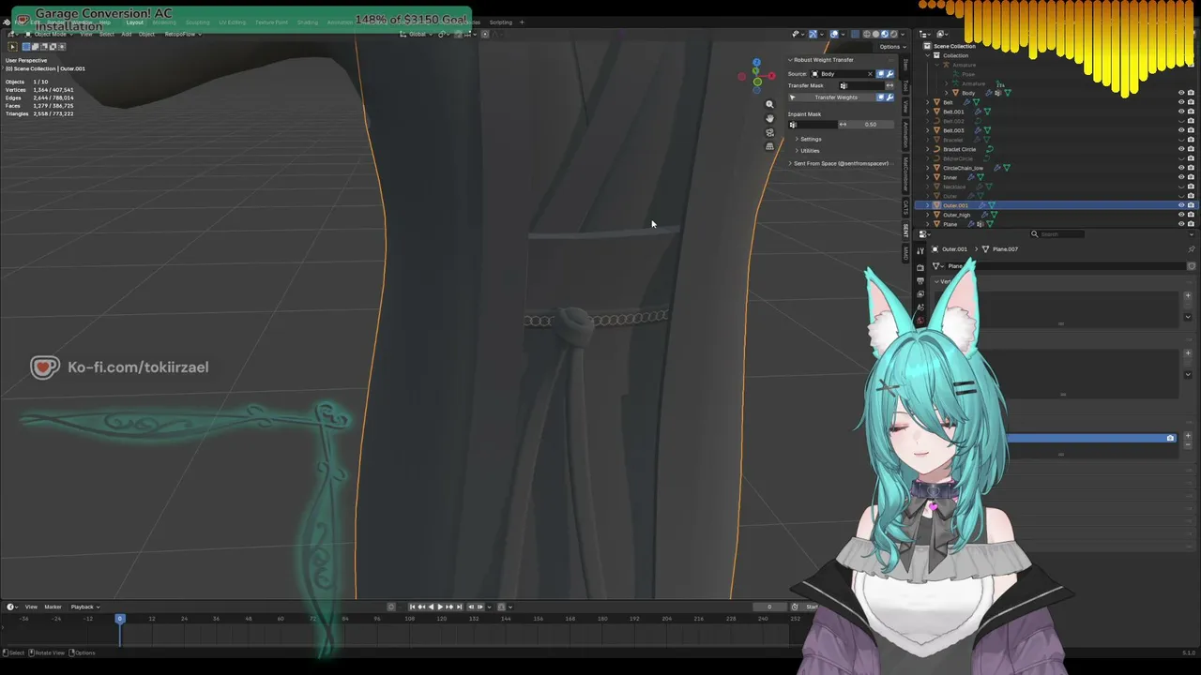Open the Options dropdown in viewport header

pos(891,47)
